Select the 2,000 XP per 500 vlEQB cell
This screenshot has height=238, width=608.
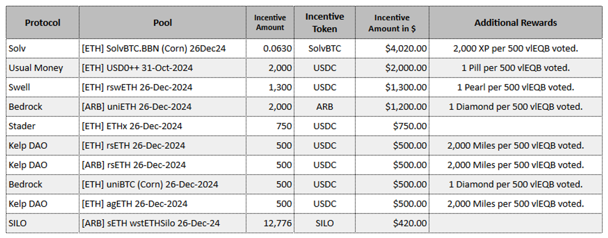[x=516, y=48]
